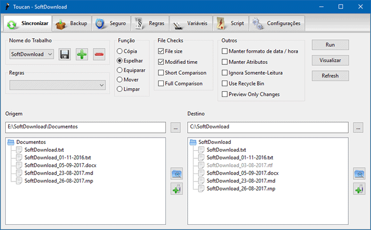Collapse the Documentos folder in the Origem tree
Screen dimensions: 371x230
[x=11, y=142]
